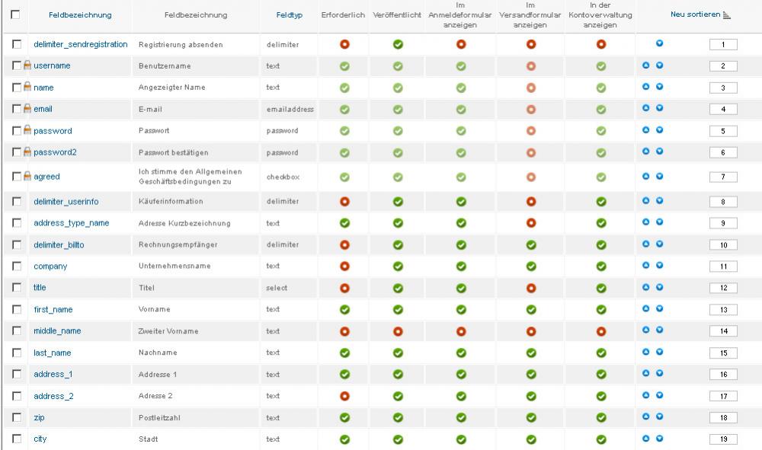Toggle the published status icon for middle_name

[x=398, y=331]
